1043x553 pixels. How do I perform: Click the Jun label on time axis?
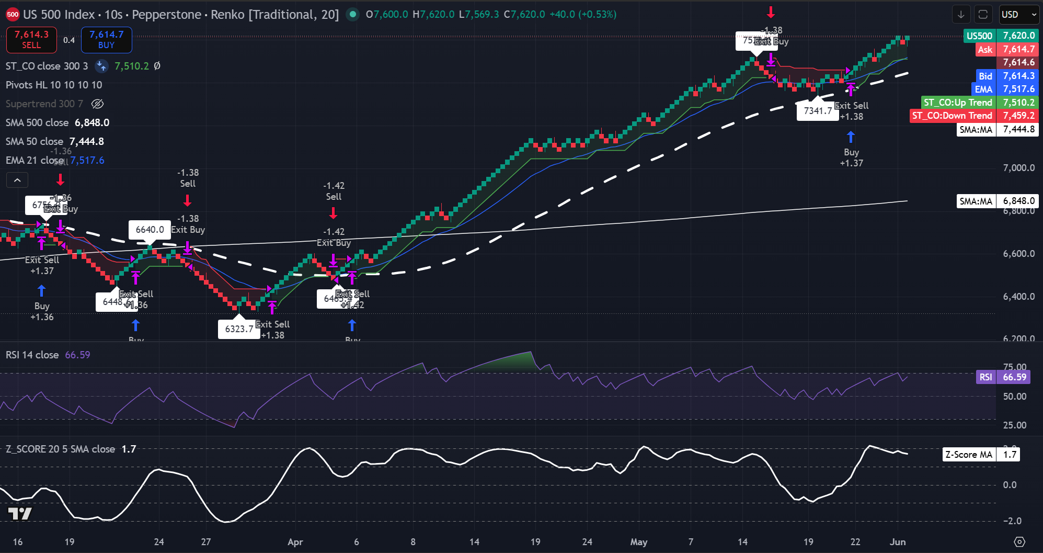click(x=898, y=542)
